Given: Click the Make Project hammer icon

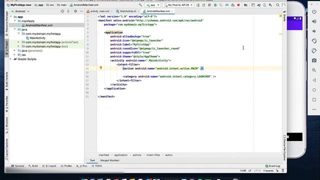Looking at the screenshot, I should [140, 5].
